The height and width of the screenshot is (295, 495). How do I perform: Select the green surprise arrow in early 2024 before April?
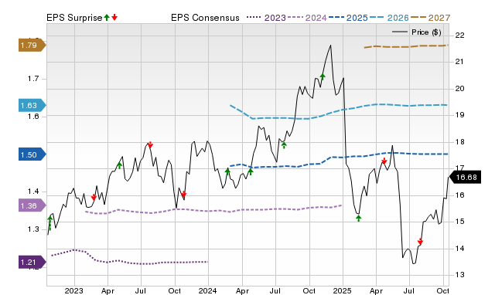227,171
